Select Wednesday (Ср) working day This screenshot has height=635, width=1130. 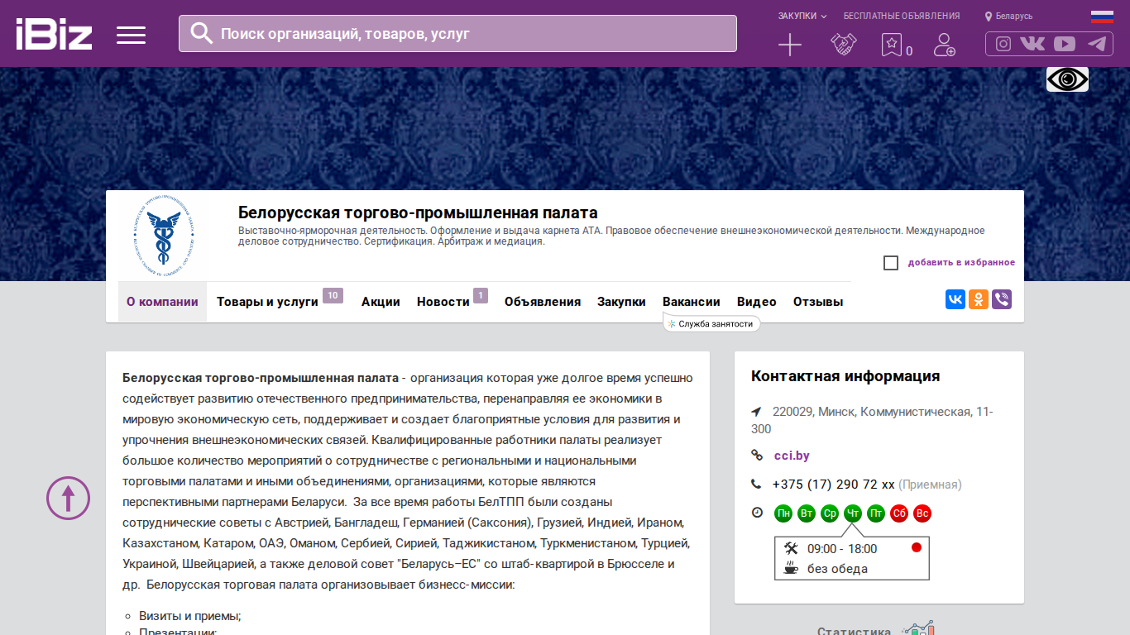[x=830, y=513]
